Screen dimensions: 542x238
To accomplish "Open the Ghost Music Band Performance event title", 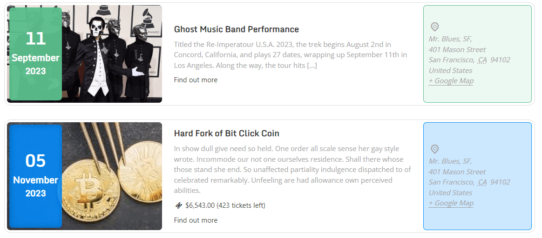I will click(236, 29).
